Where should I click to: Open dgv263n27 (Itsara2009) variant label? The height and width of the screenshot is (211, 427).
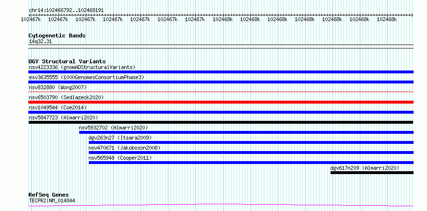(120, 138)
